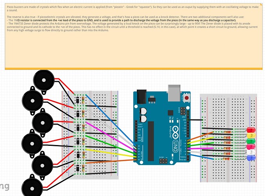Select the orange wire from Arduino to LED breadboard
The image size is (265, 196).
[x=200, y=136]
